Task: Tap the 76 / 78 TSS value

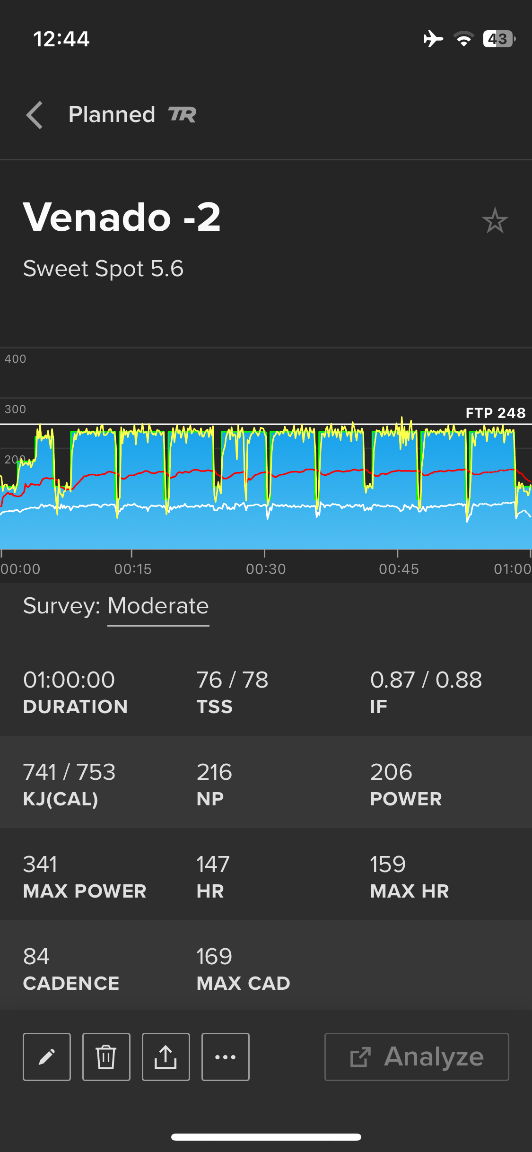Action: (232, 680)
